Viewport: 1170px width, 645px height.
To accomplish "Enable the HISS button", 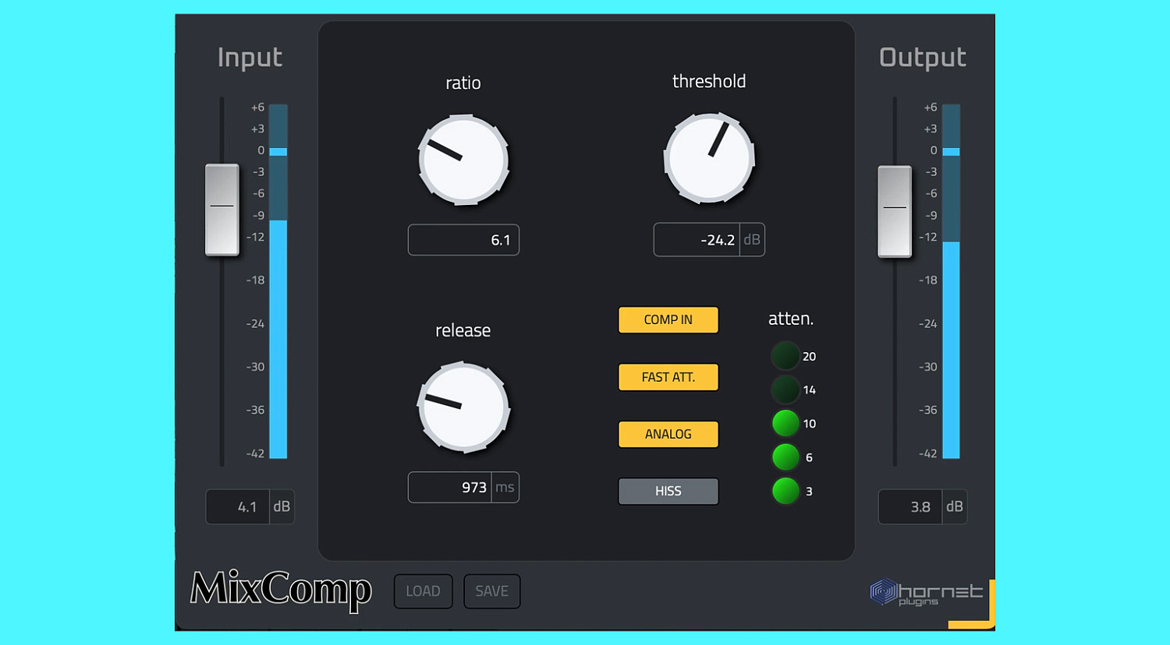I will point(668,492).
